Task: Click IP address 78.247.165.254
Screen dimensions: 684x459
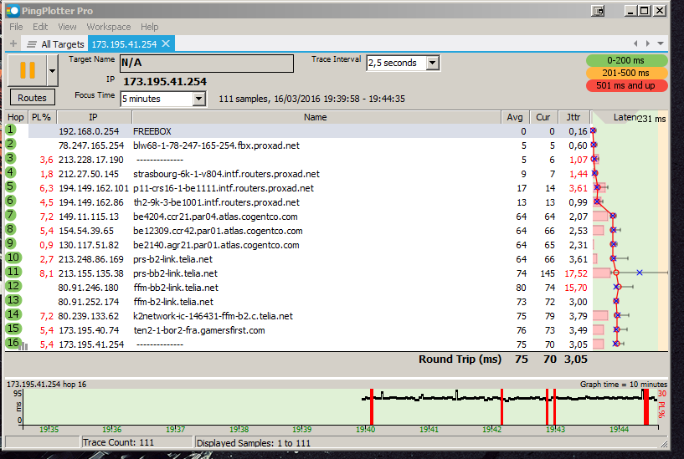Action: point(91,145)
